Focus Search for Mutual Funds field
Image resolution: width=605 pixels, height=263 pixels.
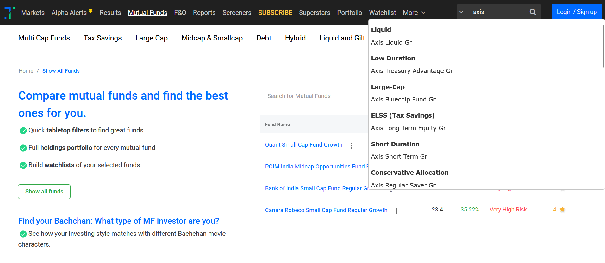314,96
